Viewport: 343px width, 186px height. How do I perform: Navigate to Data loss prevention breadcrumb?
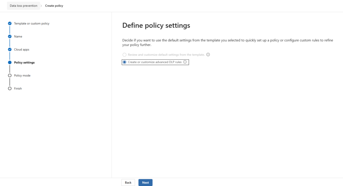coord(23,6)
